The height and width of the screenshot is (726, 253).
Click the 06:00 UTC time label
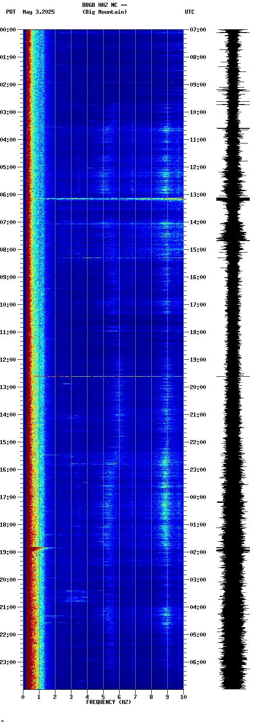(198, 662)
